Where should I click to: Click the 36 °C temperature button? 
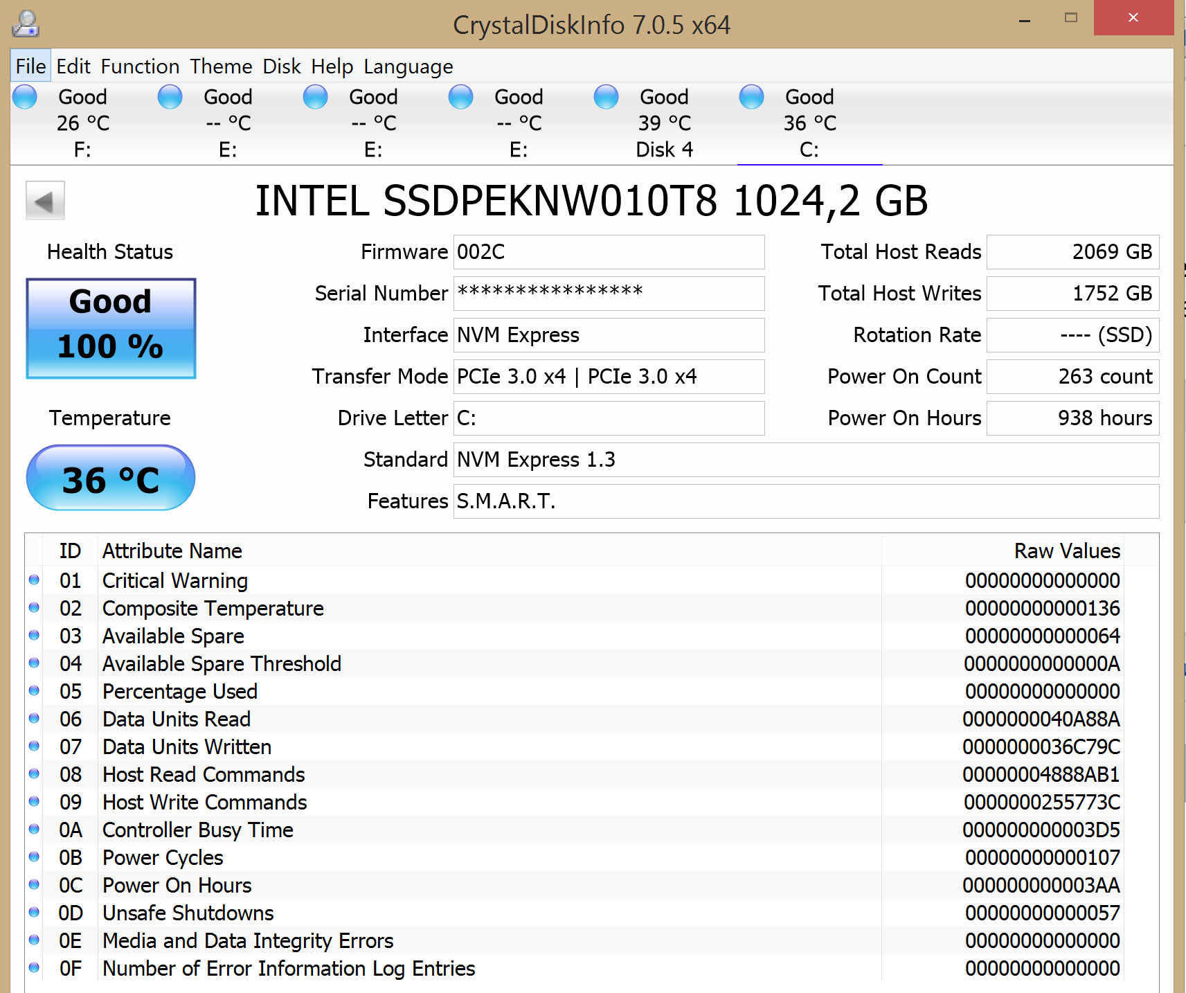111,478
